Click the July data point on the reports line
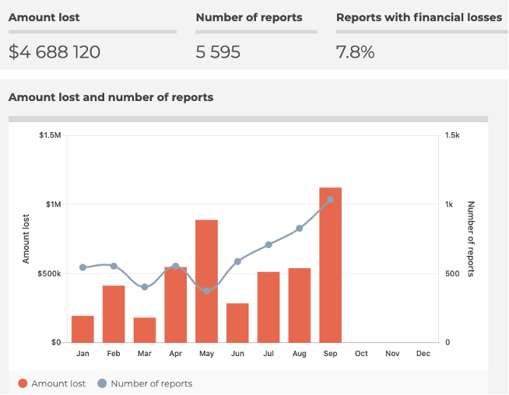 (269, 245)
